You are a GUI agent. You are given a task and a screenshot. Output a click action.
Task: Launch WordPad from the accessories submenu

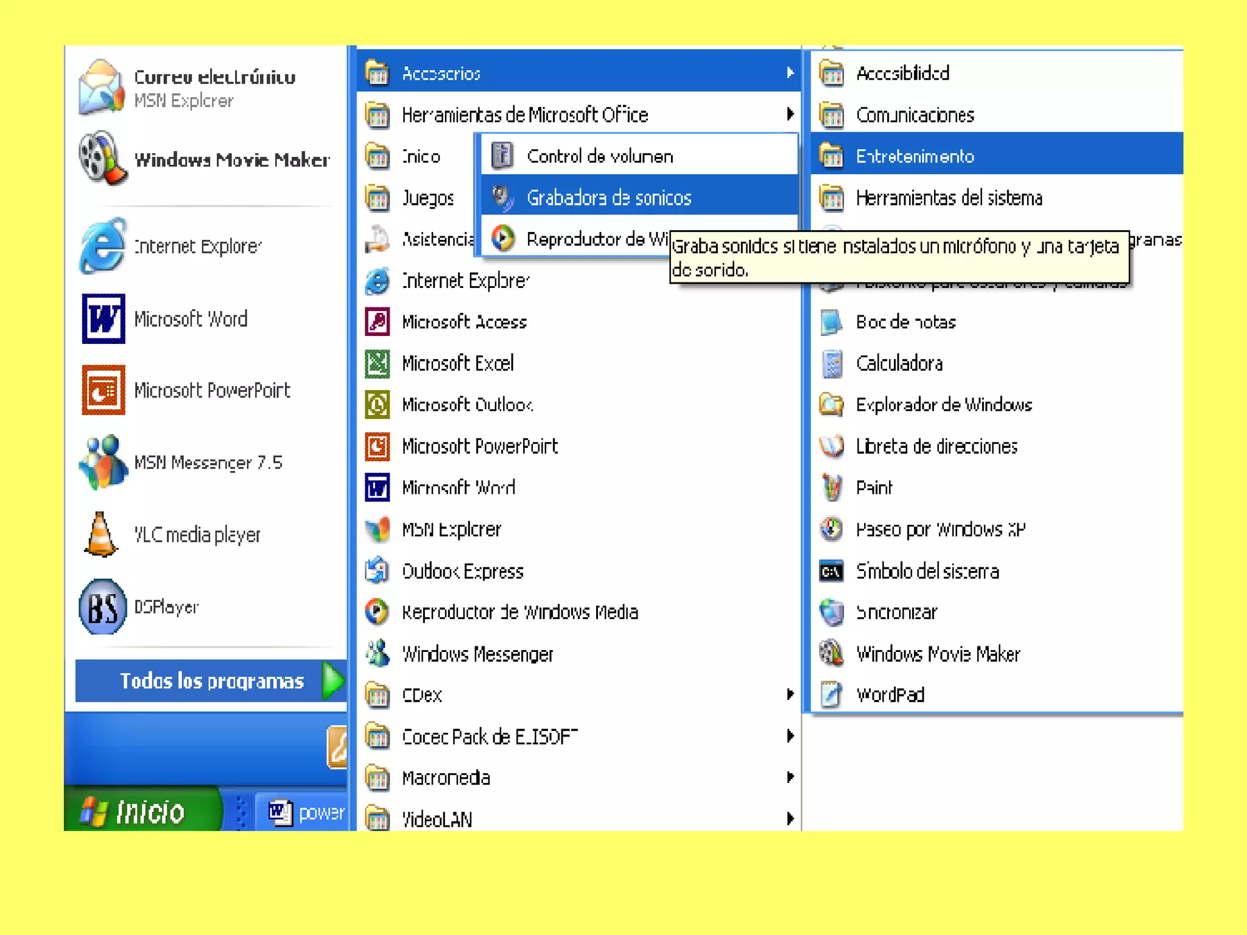coord(890,695)
